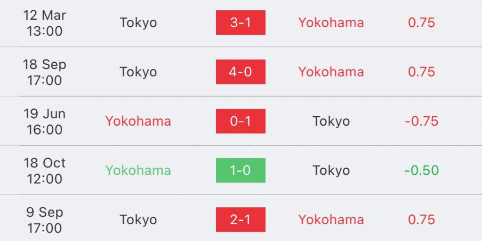The width and height of the screenshot is (482, 241).
Task: Select Tokyo in the 18 Sep match
Action: click(x=138, y=73)
